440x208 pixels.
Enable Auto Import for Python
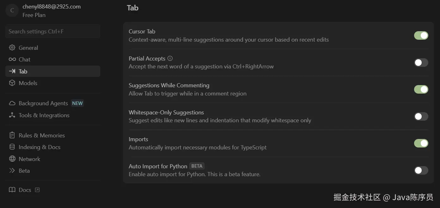421,170
